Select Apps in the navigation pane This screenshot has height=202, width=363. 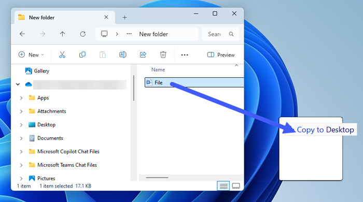[43, 98]
